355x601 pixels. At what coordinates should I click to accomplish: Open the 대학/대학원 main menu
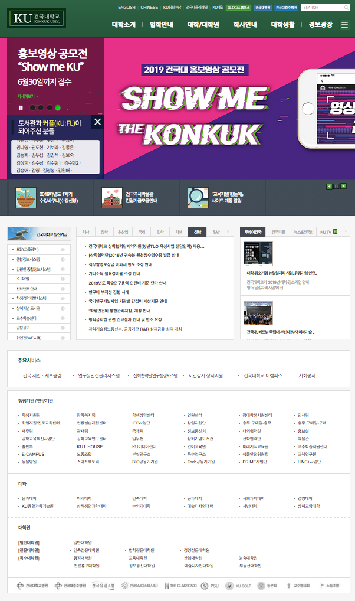click(203, 25)
